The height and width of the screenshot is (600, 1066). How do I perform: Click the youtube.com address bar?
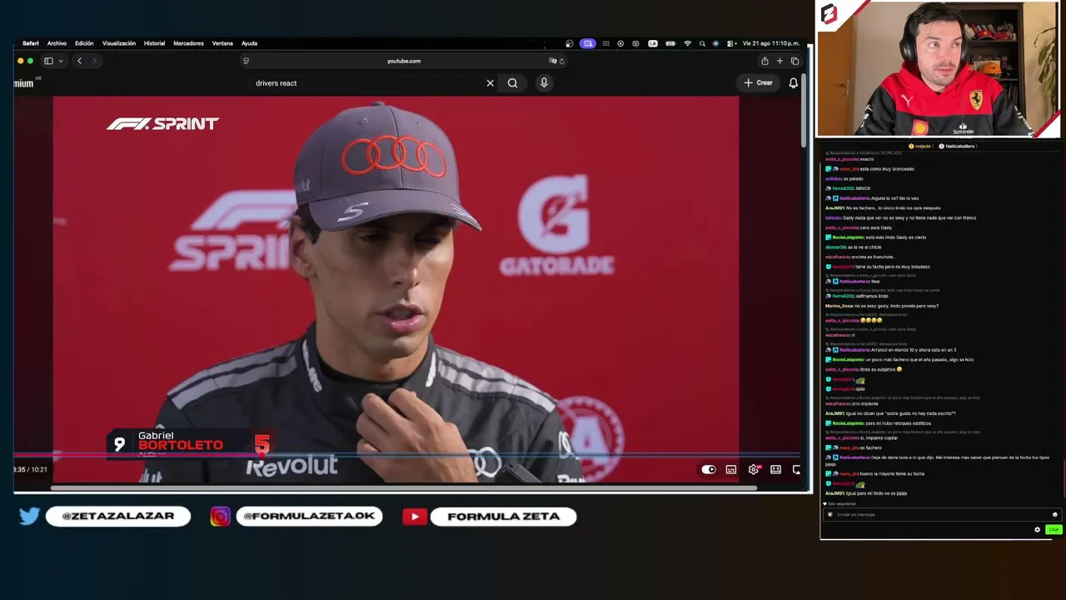coord(404,61)
